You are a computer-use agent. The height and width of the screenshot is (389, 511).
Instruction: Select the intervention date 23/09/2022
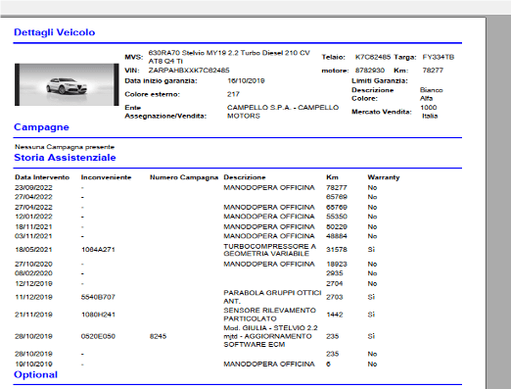[x=33, y=187]
